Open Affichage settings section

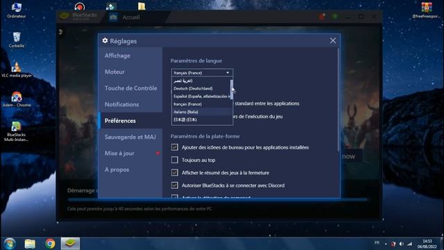tap(130, 56)
